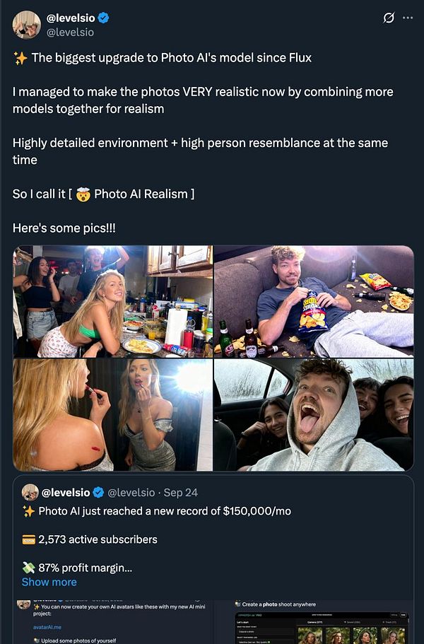Open the couch snacks photo

pyautogui.click(x=312, y=302)
